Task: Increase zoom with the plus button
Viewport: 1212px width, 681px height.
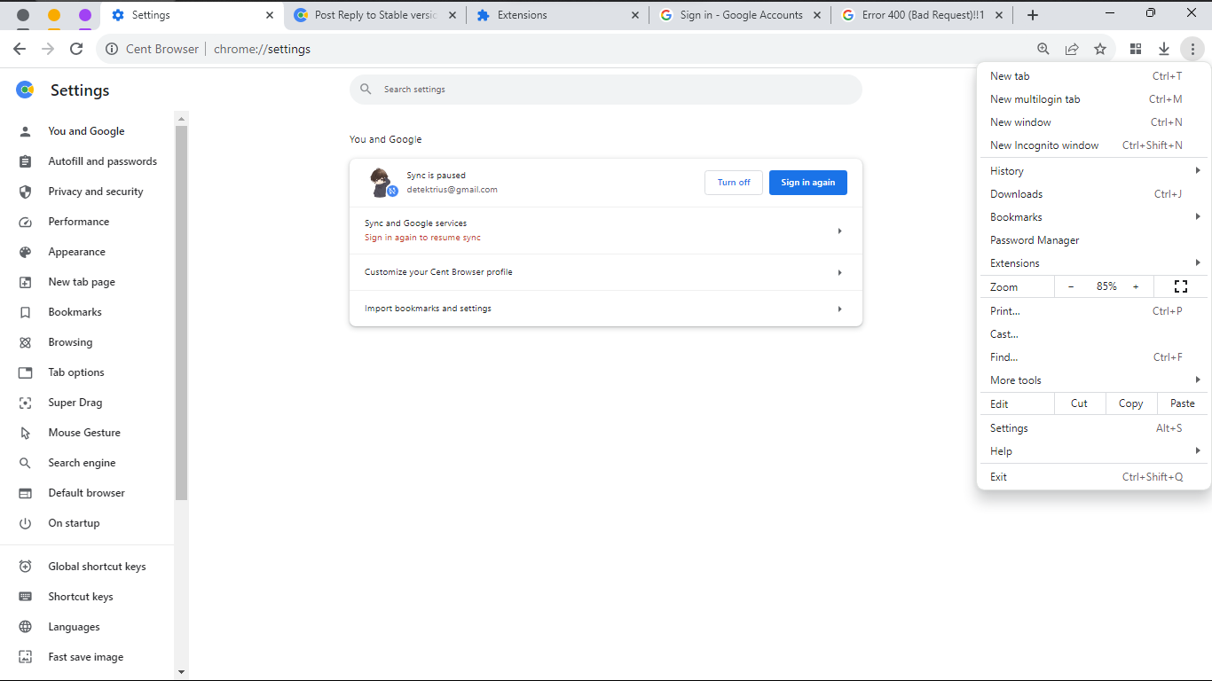Action: tap(1136, 286)
